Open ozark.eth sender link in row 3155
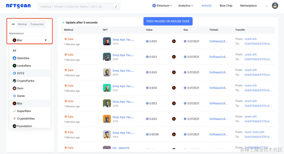 pos(251,117)
